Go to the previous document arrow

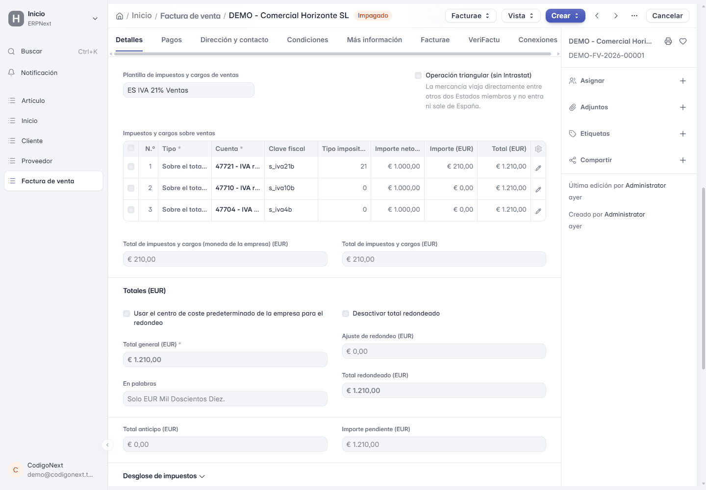coord(597,16)
